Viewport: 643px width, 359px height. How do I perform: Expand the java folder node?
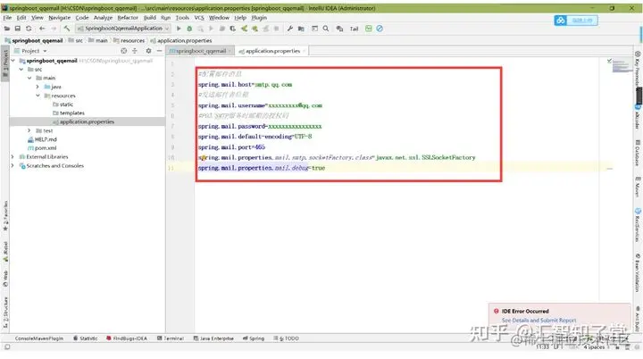click(38, 87)
